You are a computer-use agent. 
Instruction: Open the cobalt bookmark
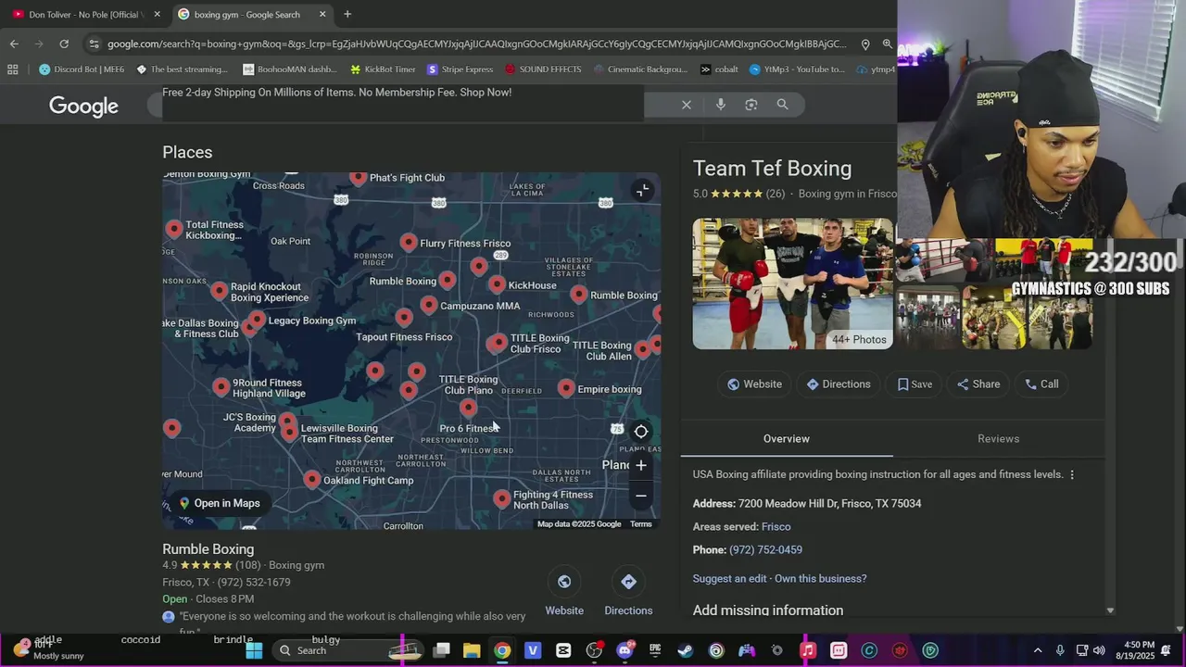pyautogui.click(x=719, y=69)
